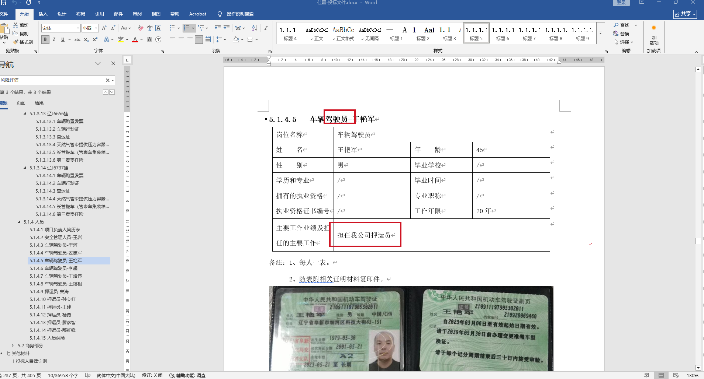Save the document with the save icon
The height and width of the screenshot is (379, 704).
pos(4,3)
